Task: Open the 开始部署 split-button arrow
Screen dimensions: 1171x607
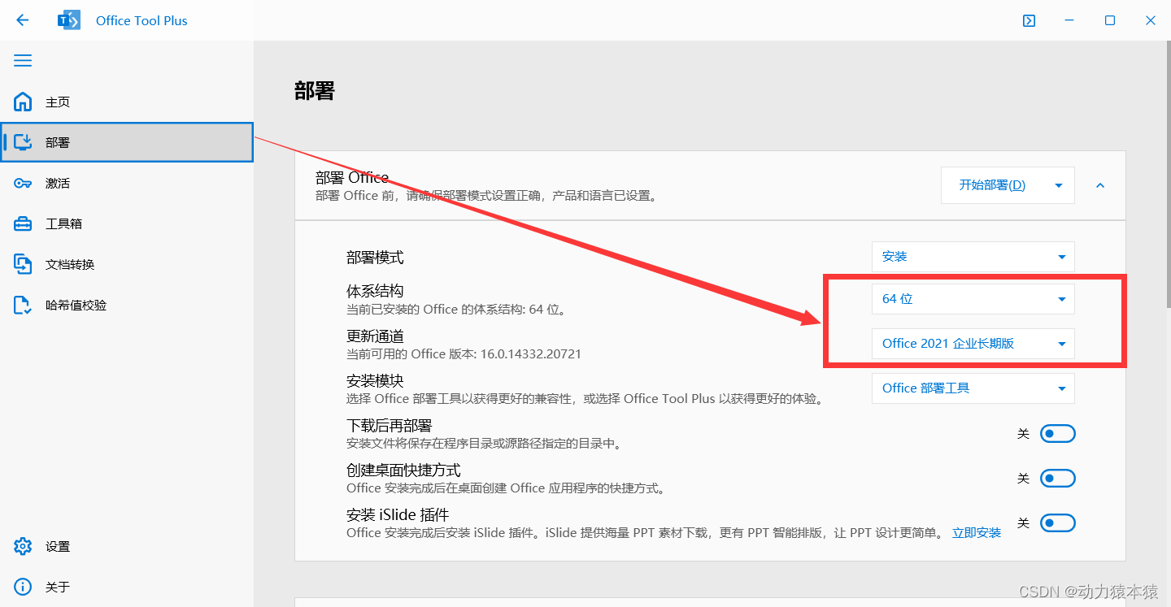Action: (x=1059, y=185)
